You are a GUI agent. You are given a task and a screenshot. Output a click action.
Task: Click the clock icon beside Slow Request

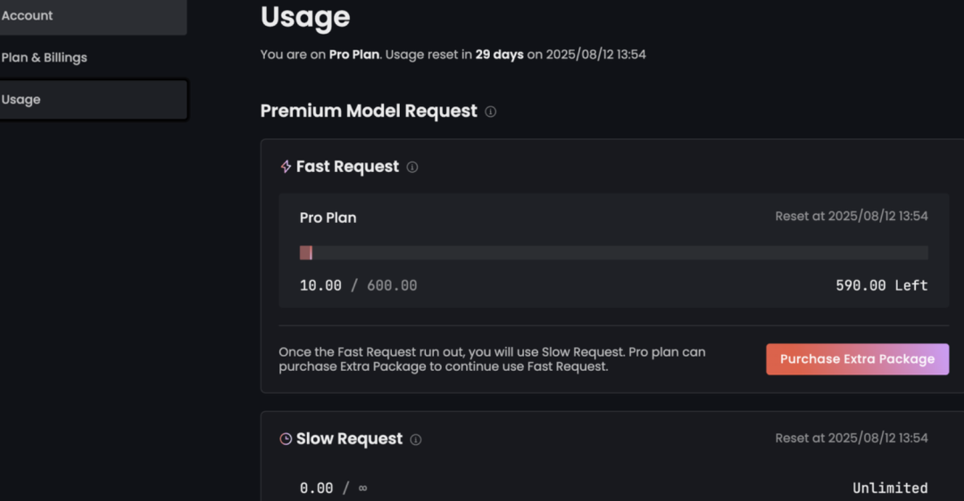tap(286, 439)
